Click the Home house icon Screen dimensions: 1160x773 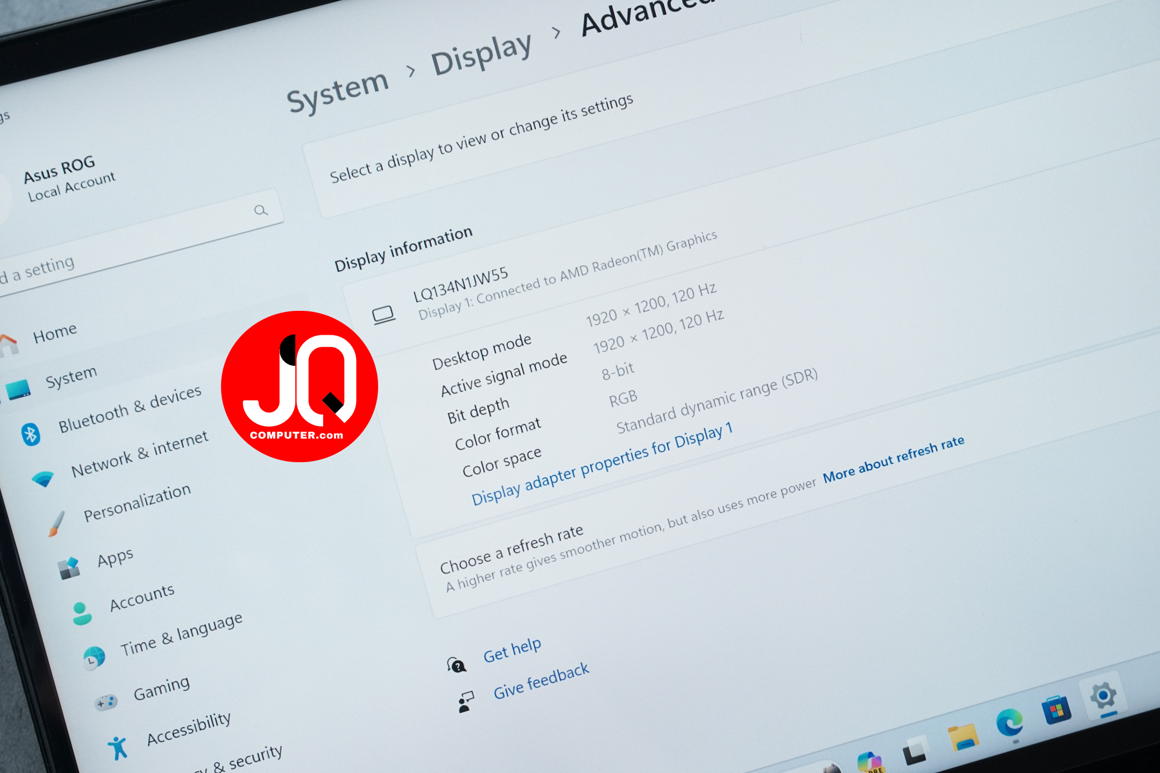(x=8, y=345)
